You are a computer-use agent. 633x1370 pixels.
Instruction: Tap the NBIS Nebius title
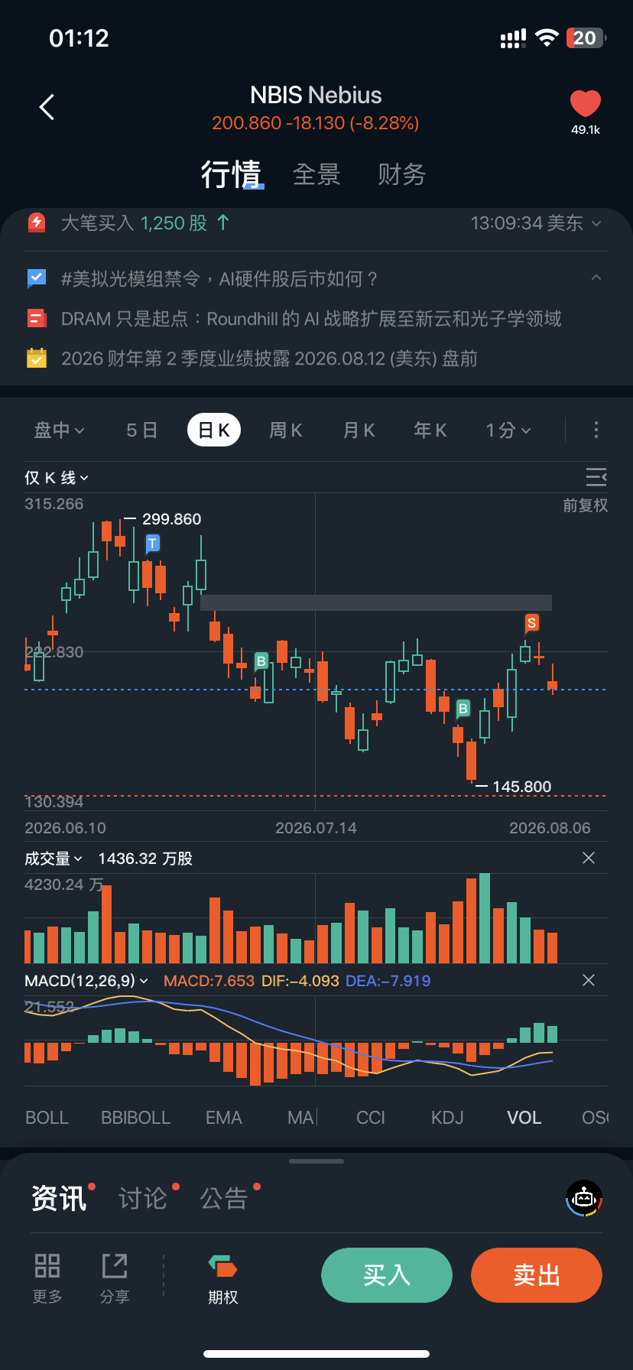pyautogui.click(x=316, y=95)
